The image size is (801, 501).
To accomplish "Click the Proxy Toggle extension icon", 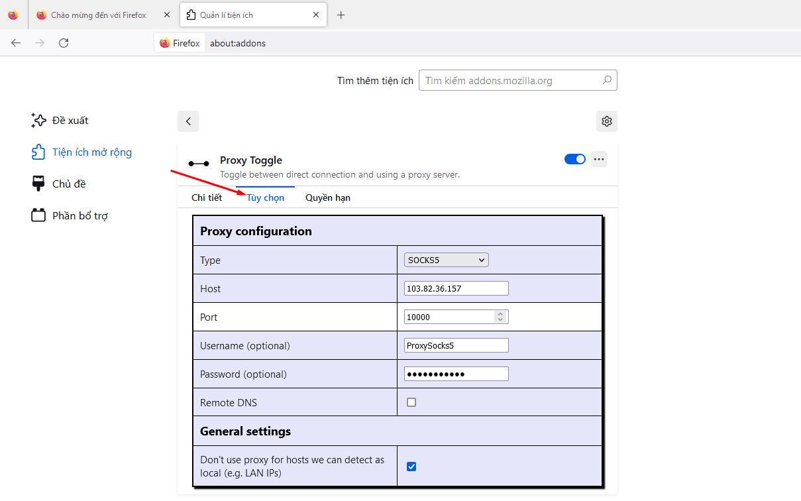I will pos(199,163).
